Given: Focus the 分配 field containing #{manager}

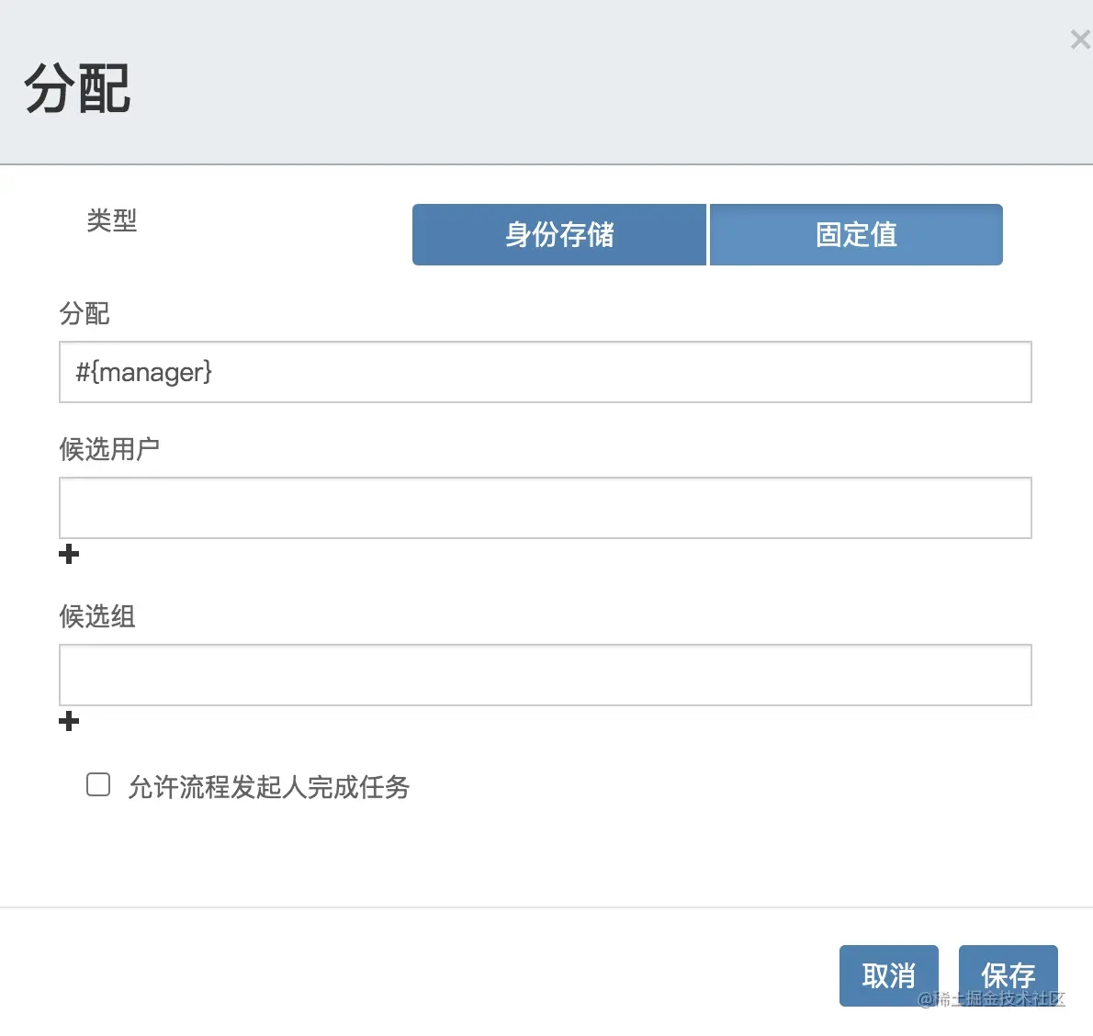Looking at the screenshot, I should 545,372.
